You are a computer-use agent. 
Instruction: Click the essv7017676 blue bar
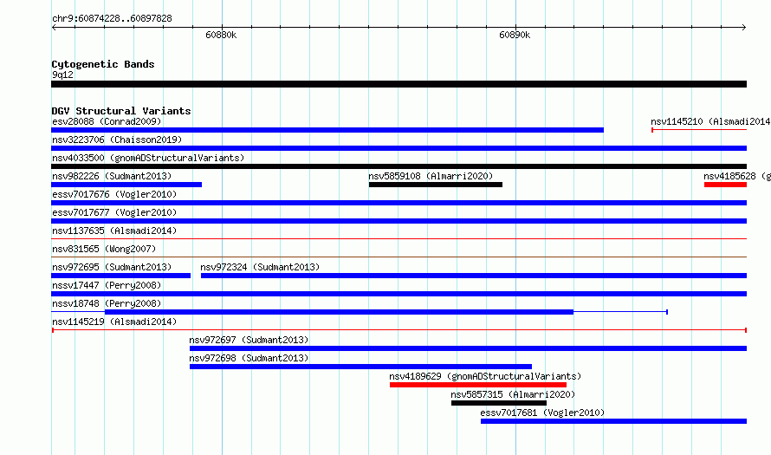[399, 203]
